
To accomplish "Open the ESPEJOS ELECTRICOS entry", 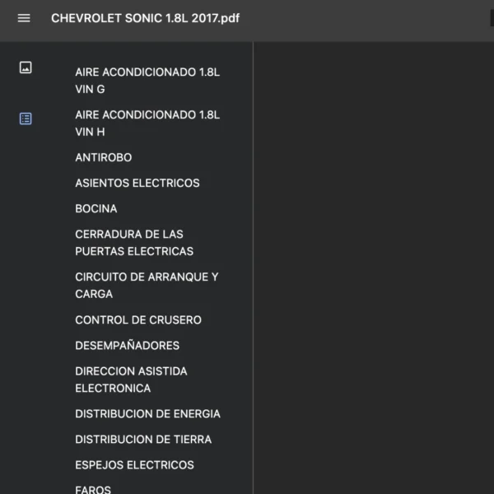I will (x=134, y=464).
